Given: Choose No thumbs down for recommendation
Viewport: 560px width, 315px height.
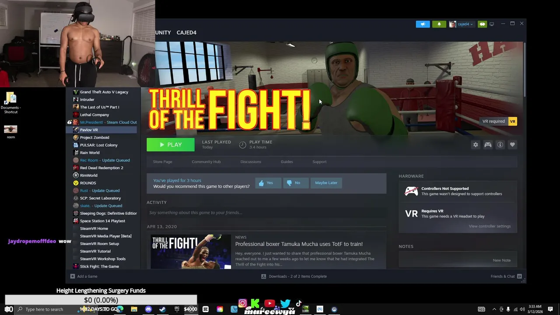Looking at the screenshot, I should (296, 183).
